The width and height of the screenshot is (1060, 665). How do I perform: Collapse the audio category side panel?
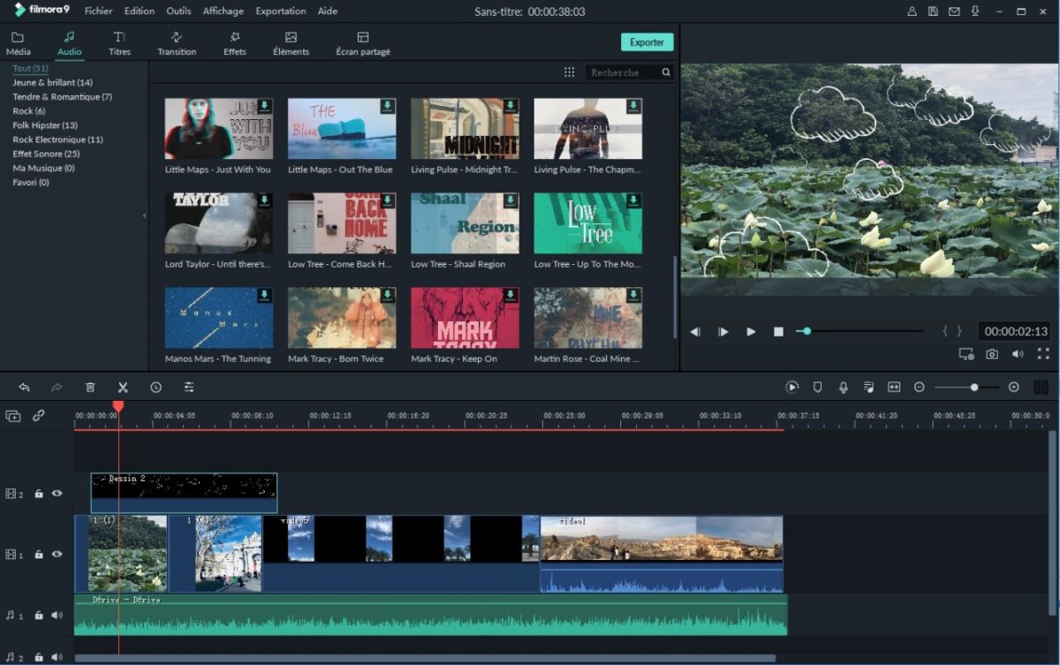tap(145, 215)
